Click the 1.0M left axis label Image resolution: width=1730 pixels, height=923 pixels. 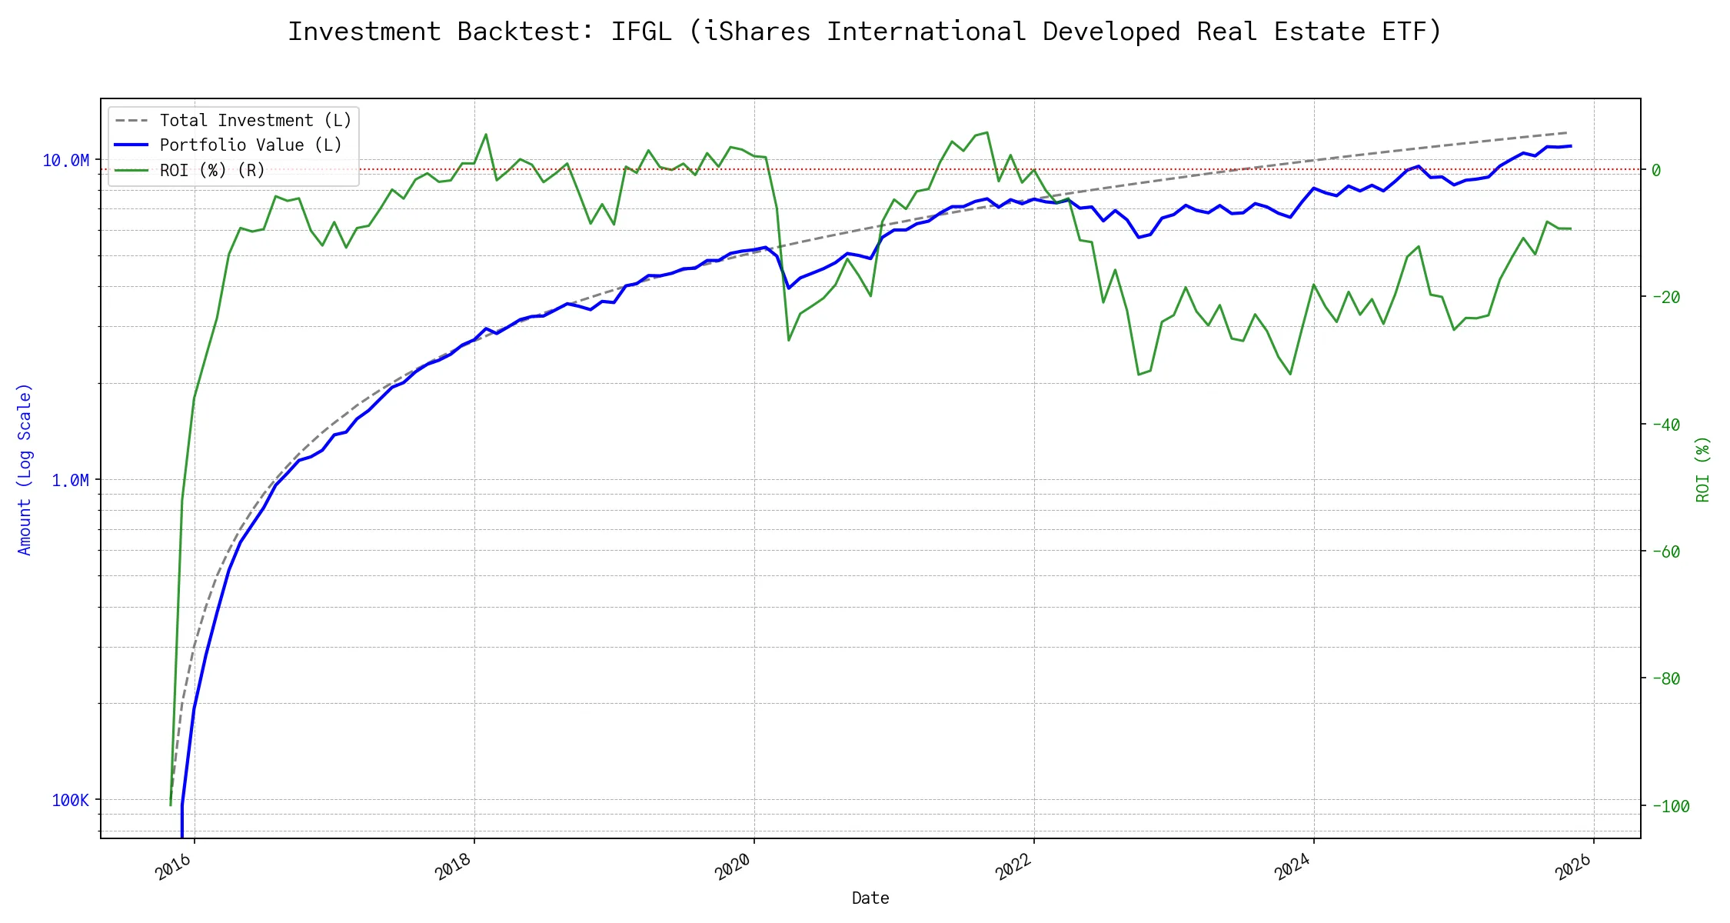pos(70,480)
